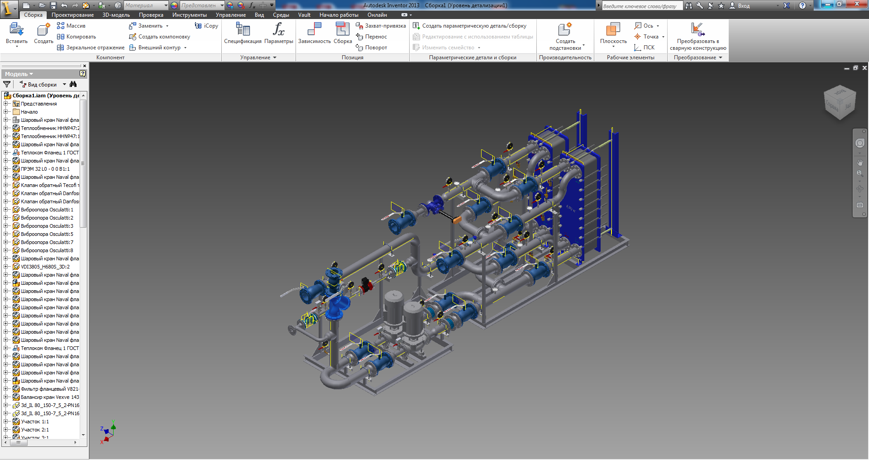
Task: Click the Вставить (Insert) component icon
Action: tap(16, 30)
